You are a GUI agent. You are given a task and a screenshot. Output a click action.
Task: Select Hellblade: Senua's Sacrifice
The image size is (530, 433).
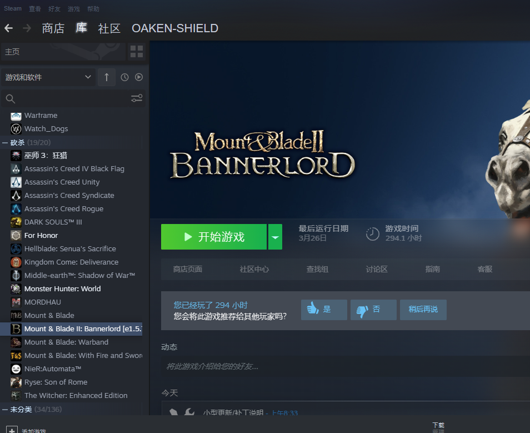(71, 249)
